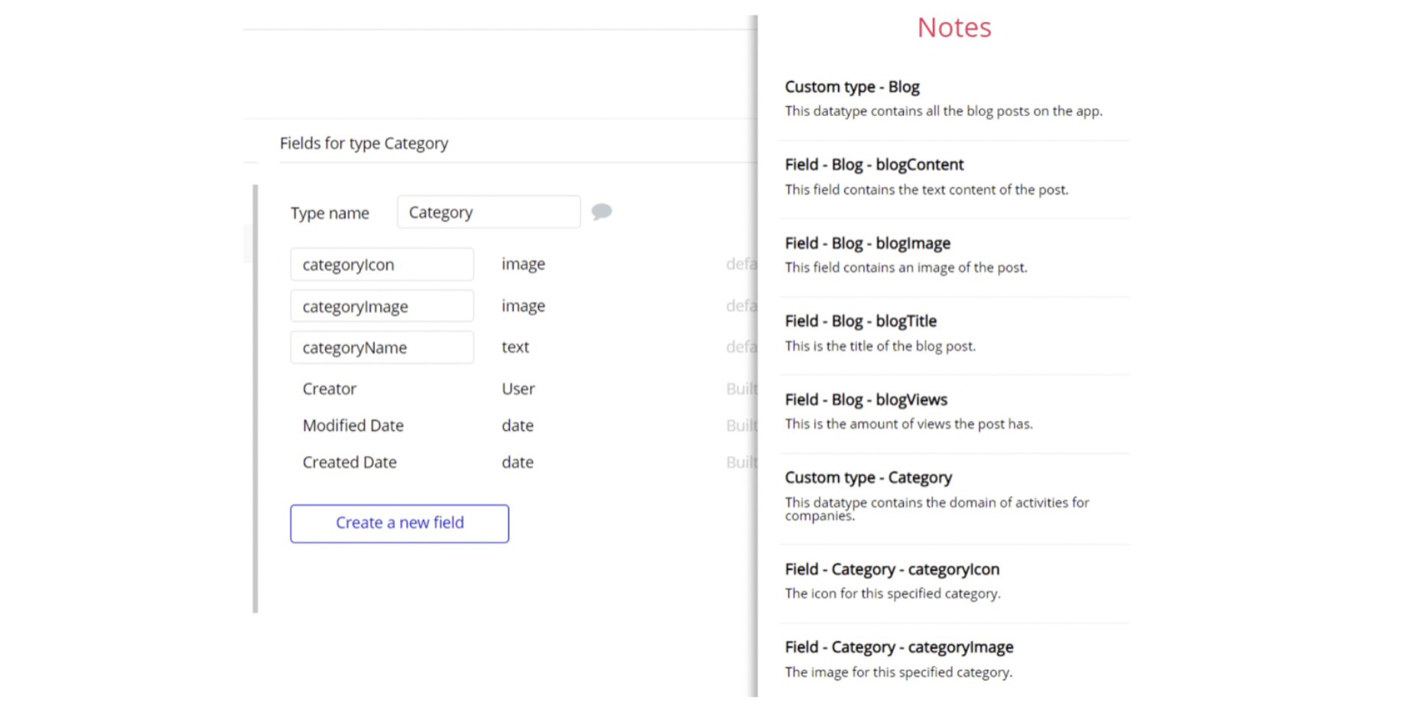Click the Notes panel heading
The height and width of the screenshot is (712, 1410).
pyautogui.click(x=954, y=28)
